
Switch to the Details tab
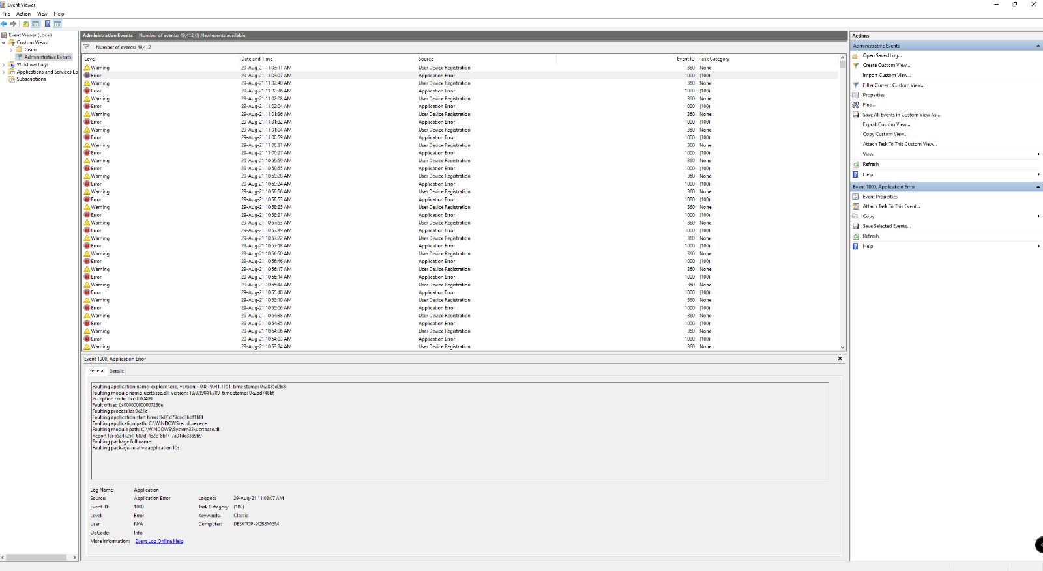(x=117, y=371)
